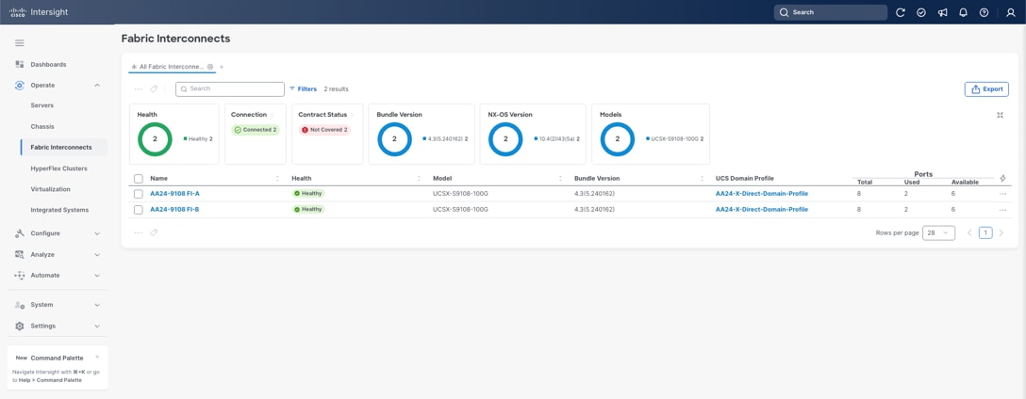This screenshot has height=399, width=1026.
Task: Click the Operate icon in sidebar
Action: 20,85
